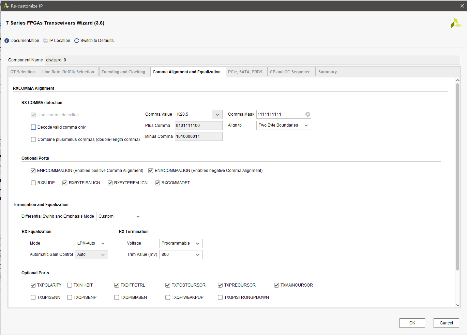Click scrollbar up arrow
Image resolution: width=467 pixels, height=335 pixels.
pyautogui.click(x=458, y=80)
